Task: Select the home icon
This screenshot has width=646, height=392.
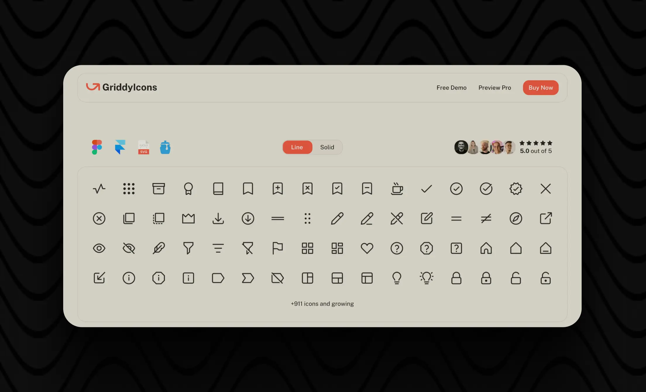Action: pyautogui.click(x=486, y=248)
